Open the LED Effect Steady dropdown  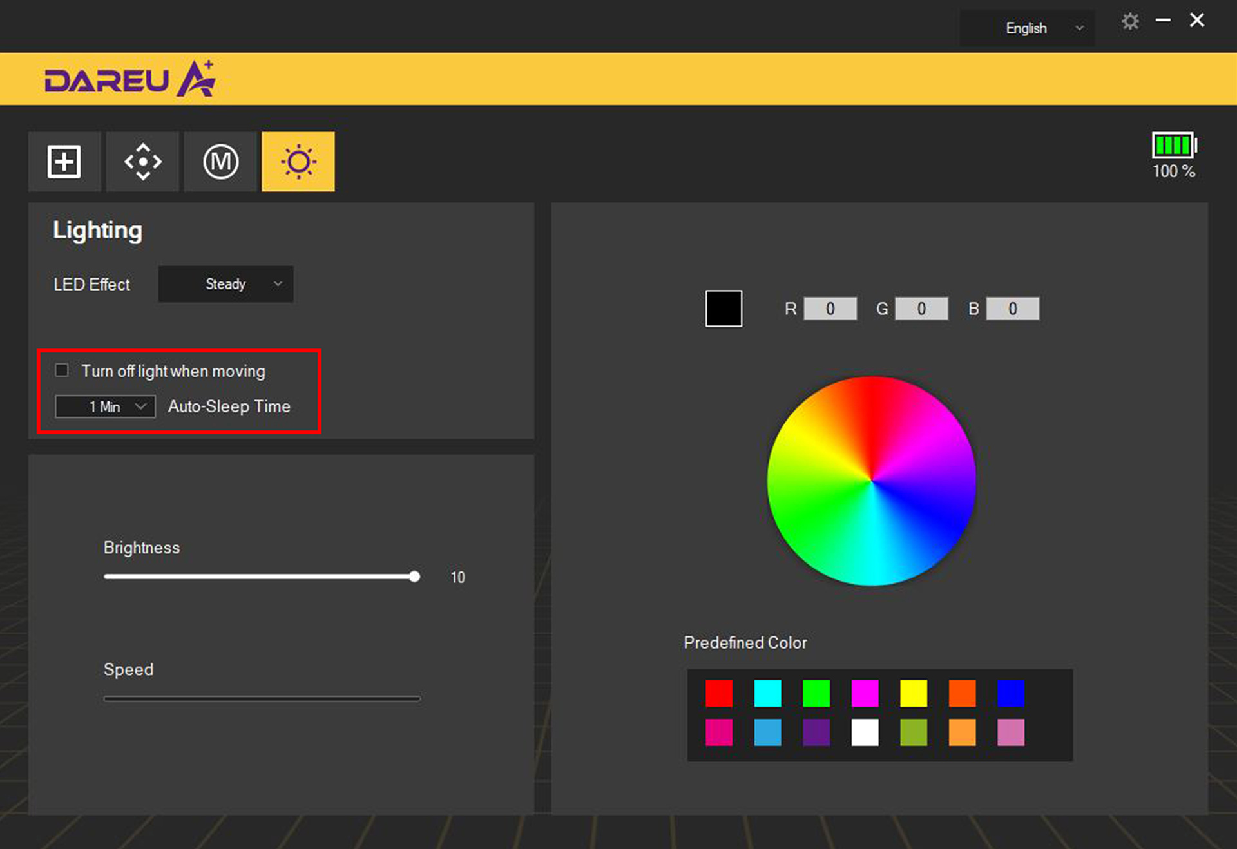click(x=225, y=284)
